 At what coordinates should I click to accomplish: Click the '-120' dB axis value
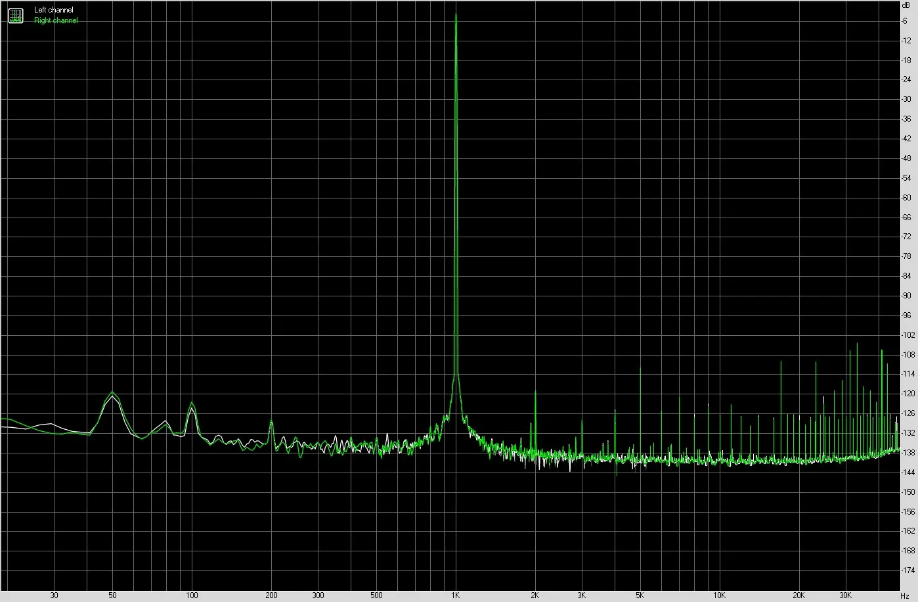click(x=909, y=394)
